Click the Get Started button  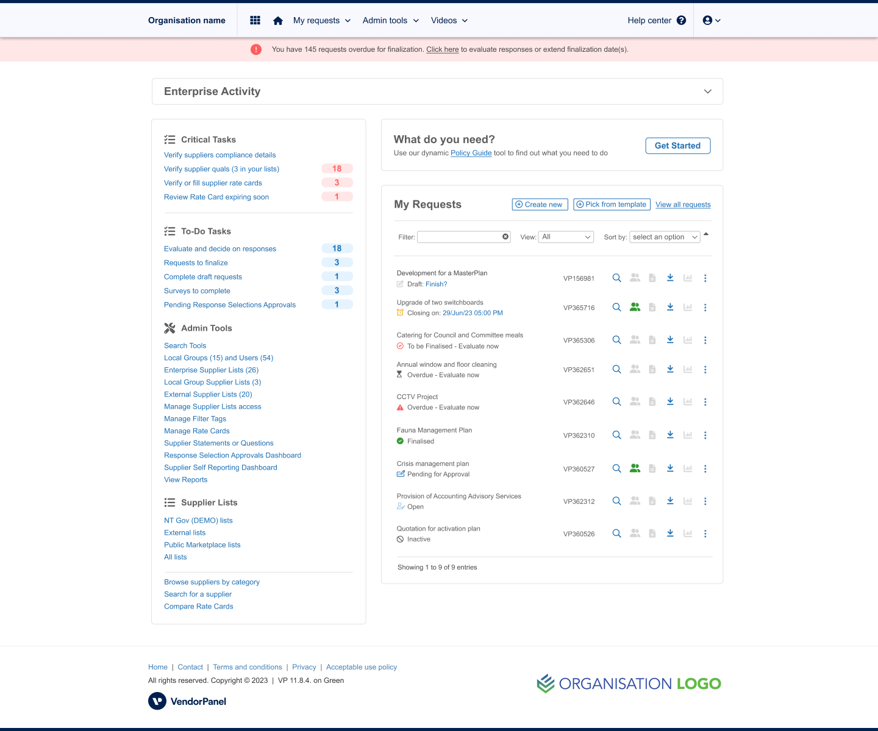[x=678, y=146]
